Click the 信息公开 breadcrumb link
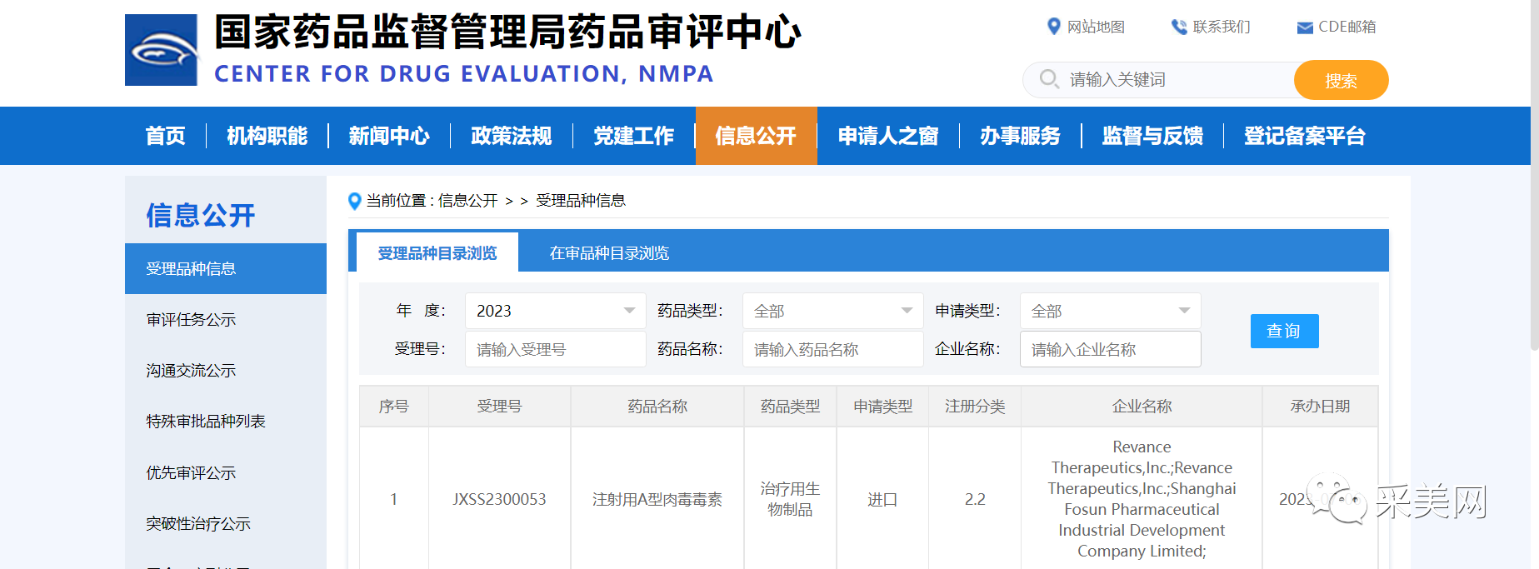The width and height of the screenshot is (1539, 569). [x=467, y=201]
